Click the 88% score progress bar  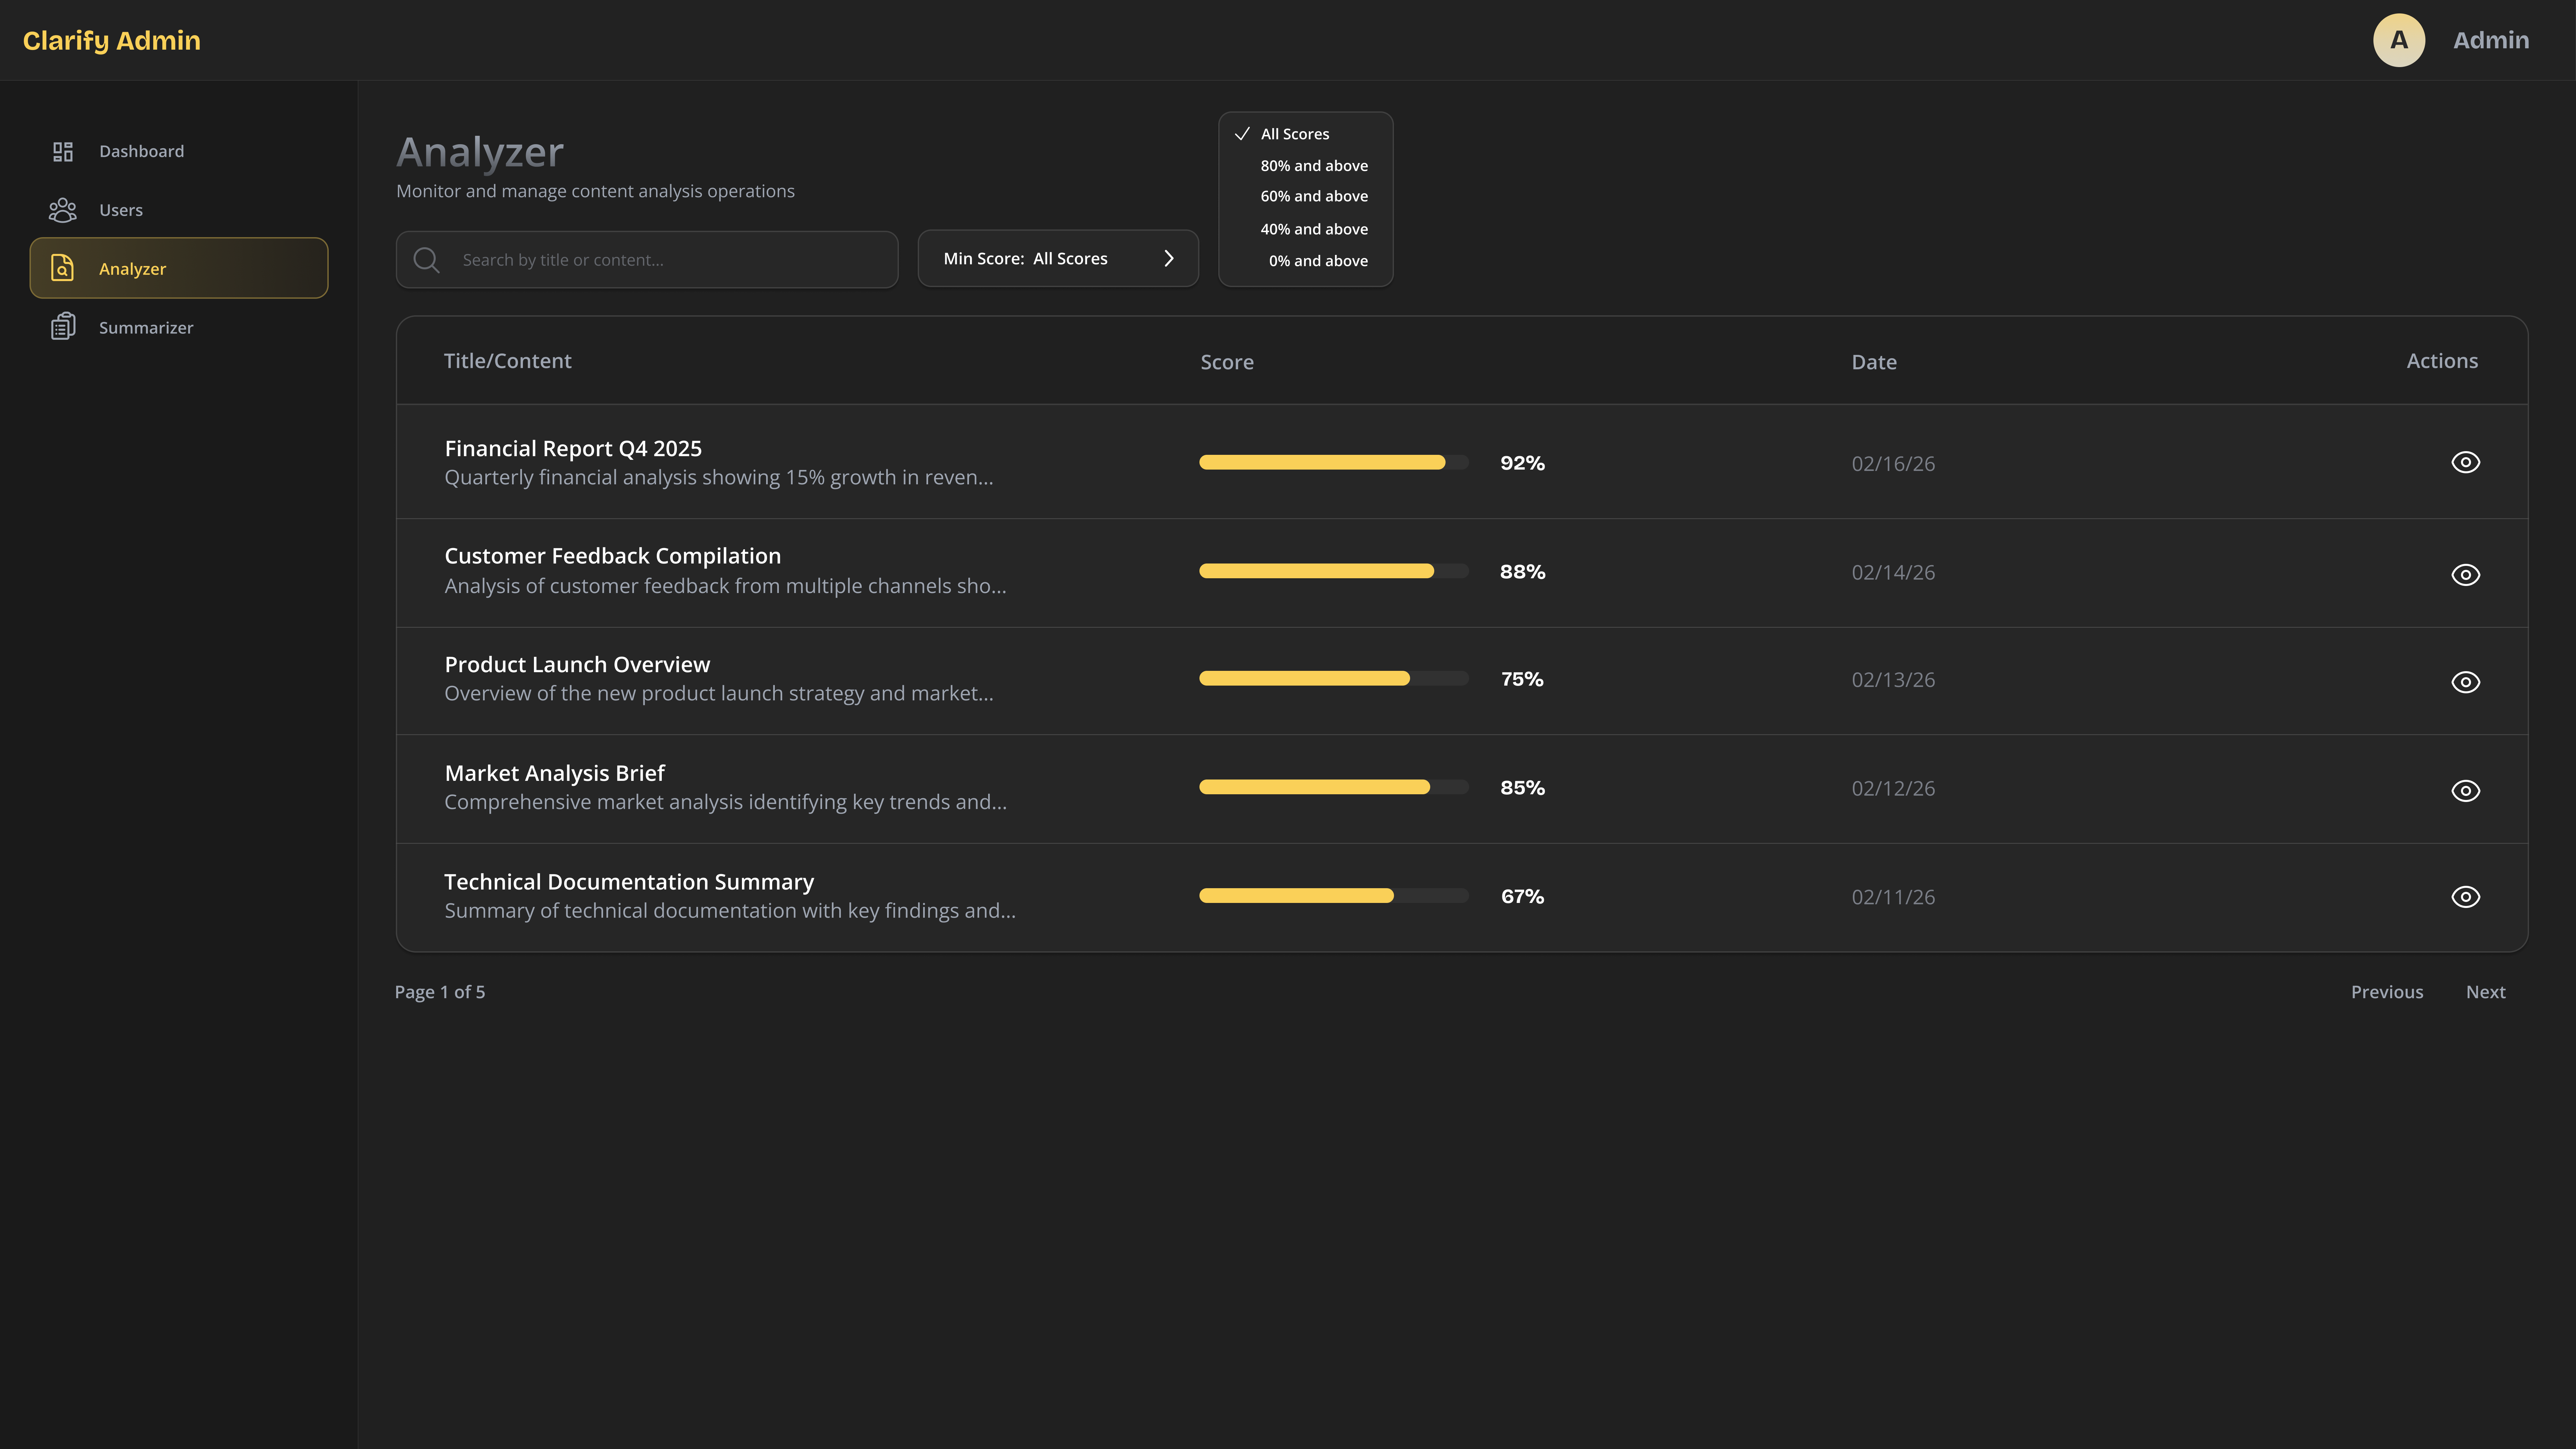click(1334, 571)
